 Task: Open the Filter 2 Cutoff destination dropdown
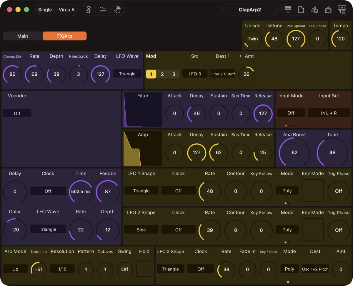[223, 74]
